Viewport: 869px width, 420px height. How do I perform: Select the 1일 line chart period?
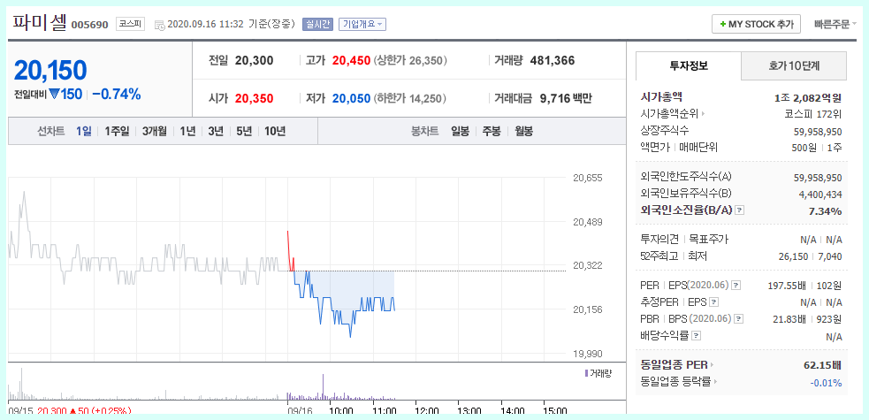click(x=84, y=132)
